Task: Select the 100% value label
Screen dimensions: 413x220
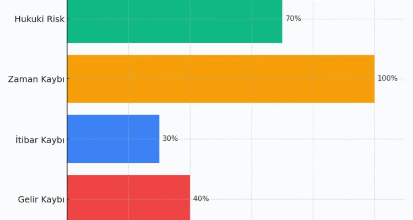Action: click(x=387, y=79)
